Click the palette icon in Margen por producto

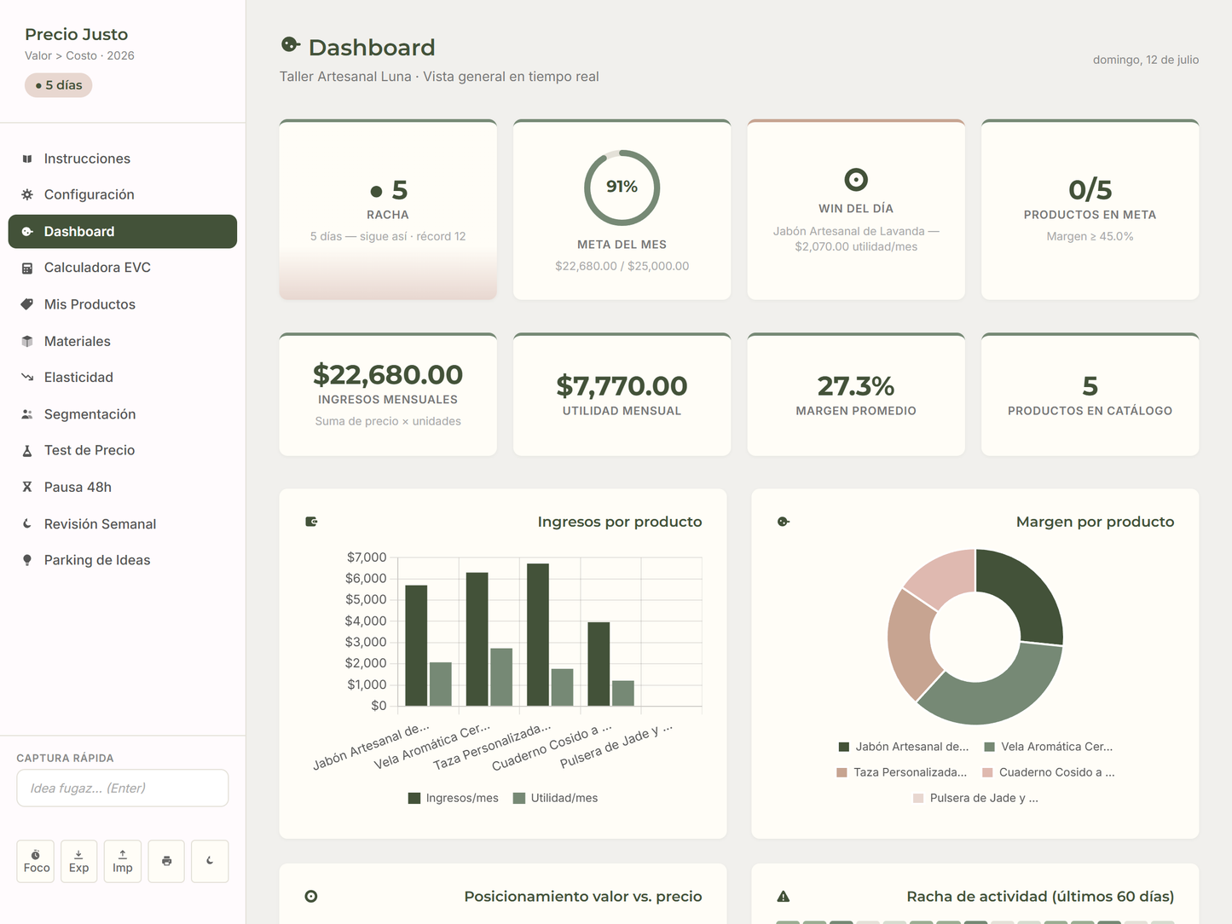(784, 522)
